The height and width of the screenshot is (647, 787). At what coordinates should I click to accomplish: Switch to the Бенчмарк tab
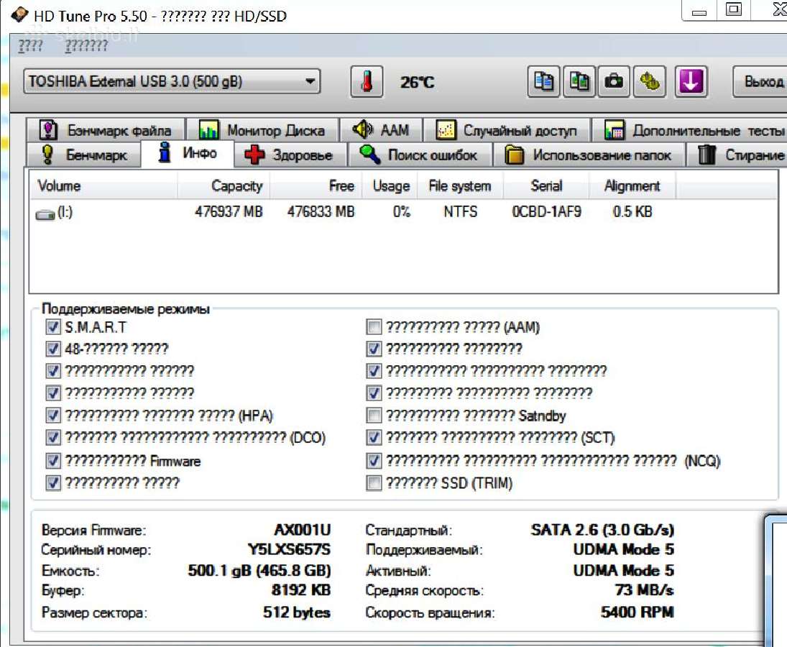pos(84,155)
